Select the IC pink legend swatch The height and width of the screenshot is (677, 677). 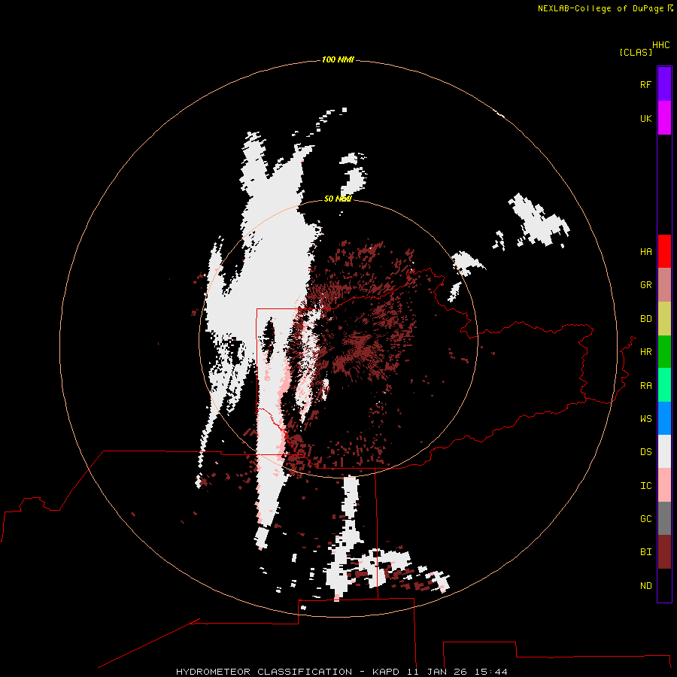pos(664,485)
